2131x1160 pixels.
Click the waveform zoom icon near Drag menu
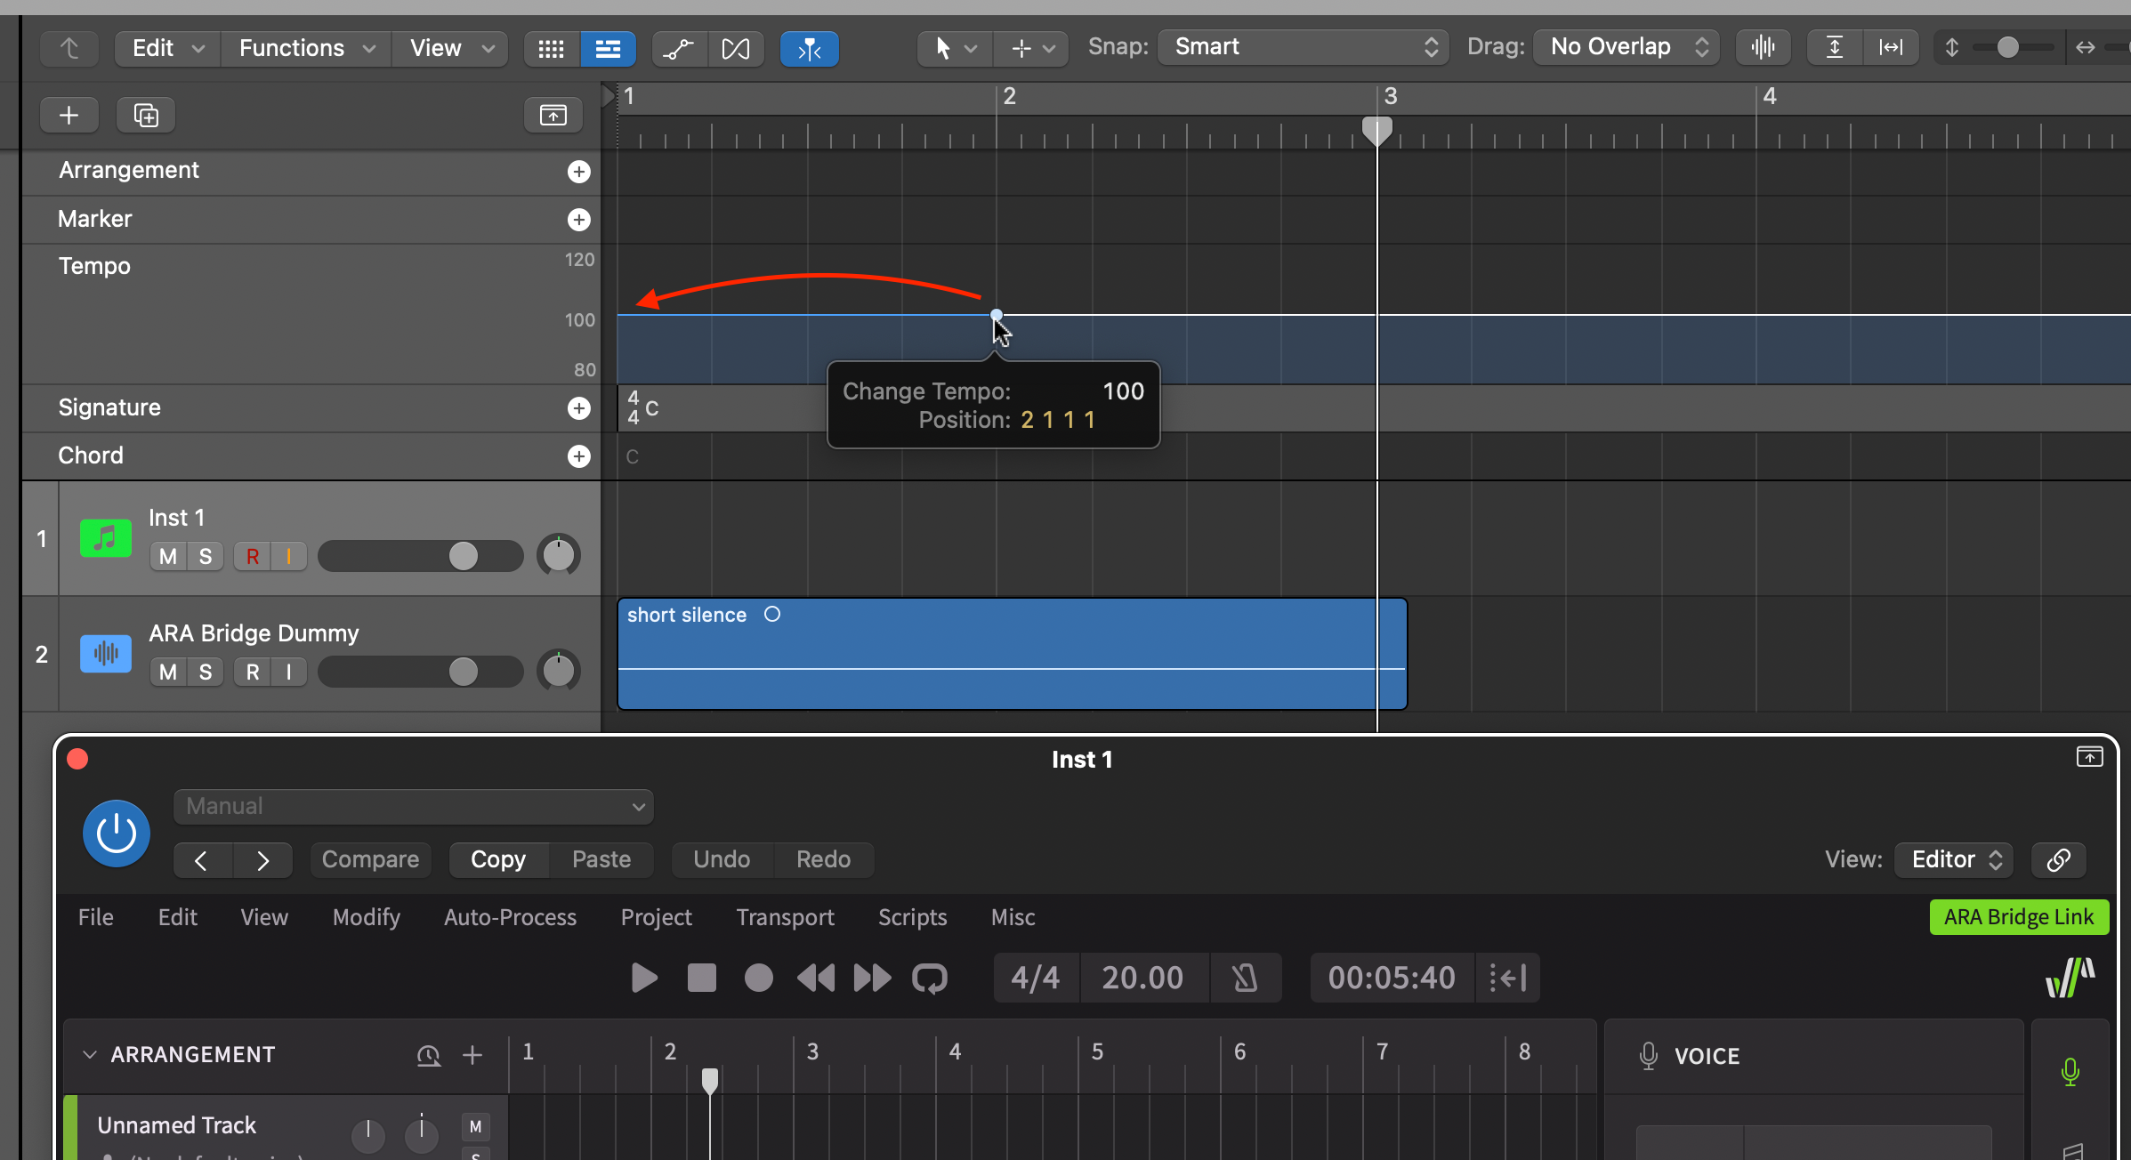(x=1763, y=47)
